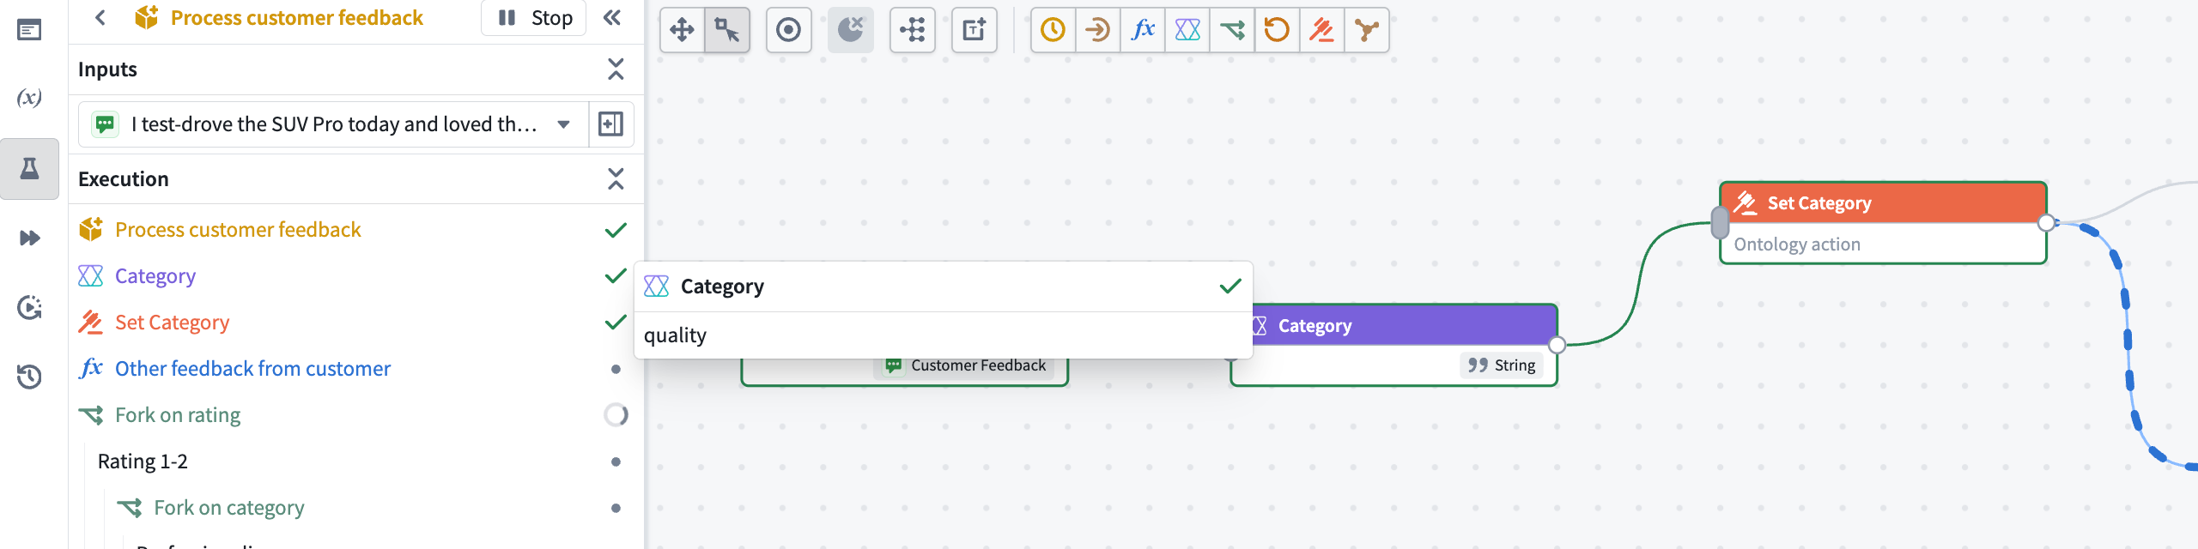The width and height of the screenshot is (2198, 549).
Task: Click the String output type chip
Action: tap(1502, 365)
